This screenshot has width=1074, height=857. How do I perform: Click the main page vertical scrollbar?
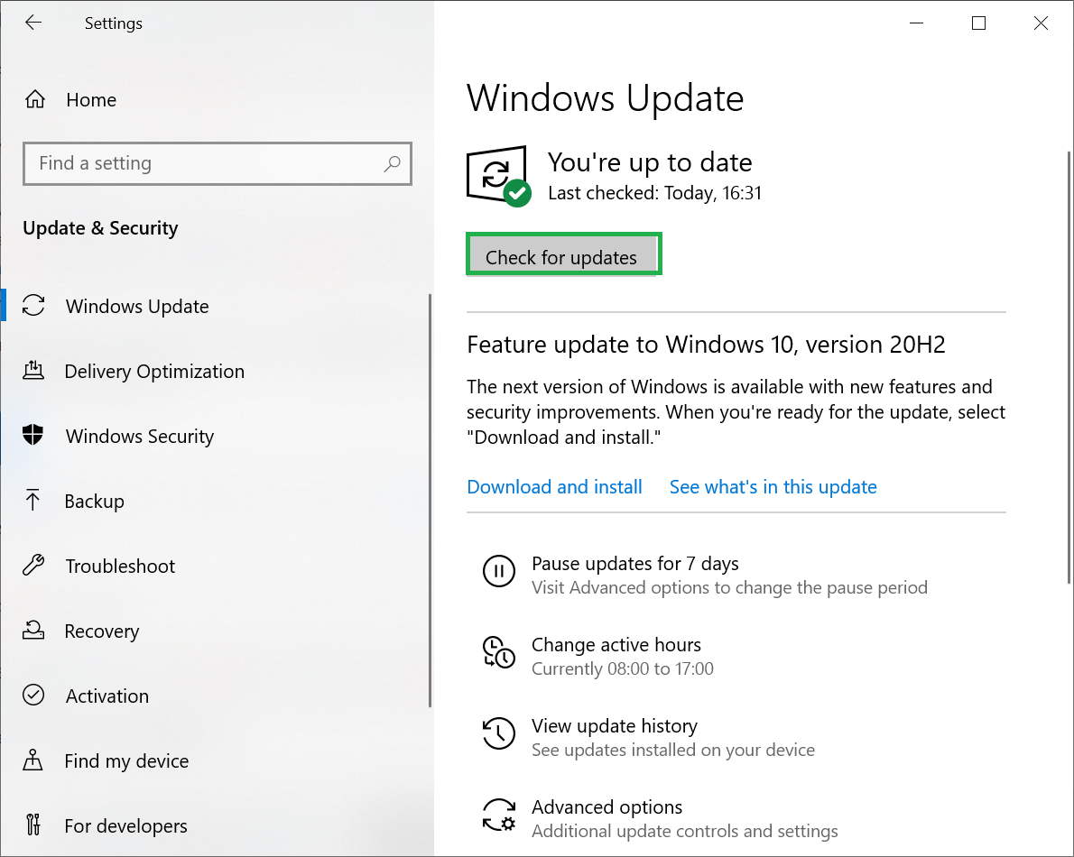[1069, 367]
